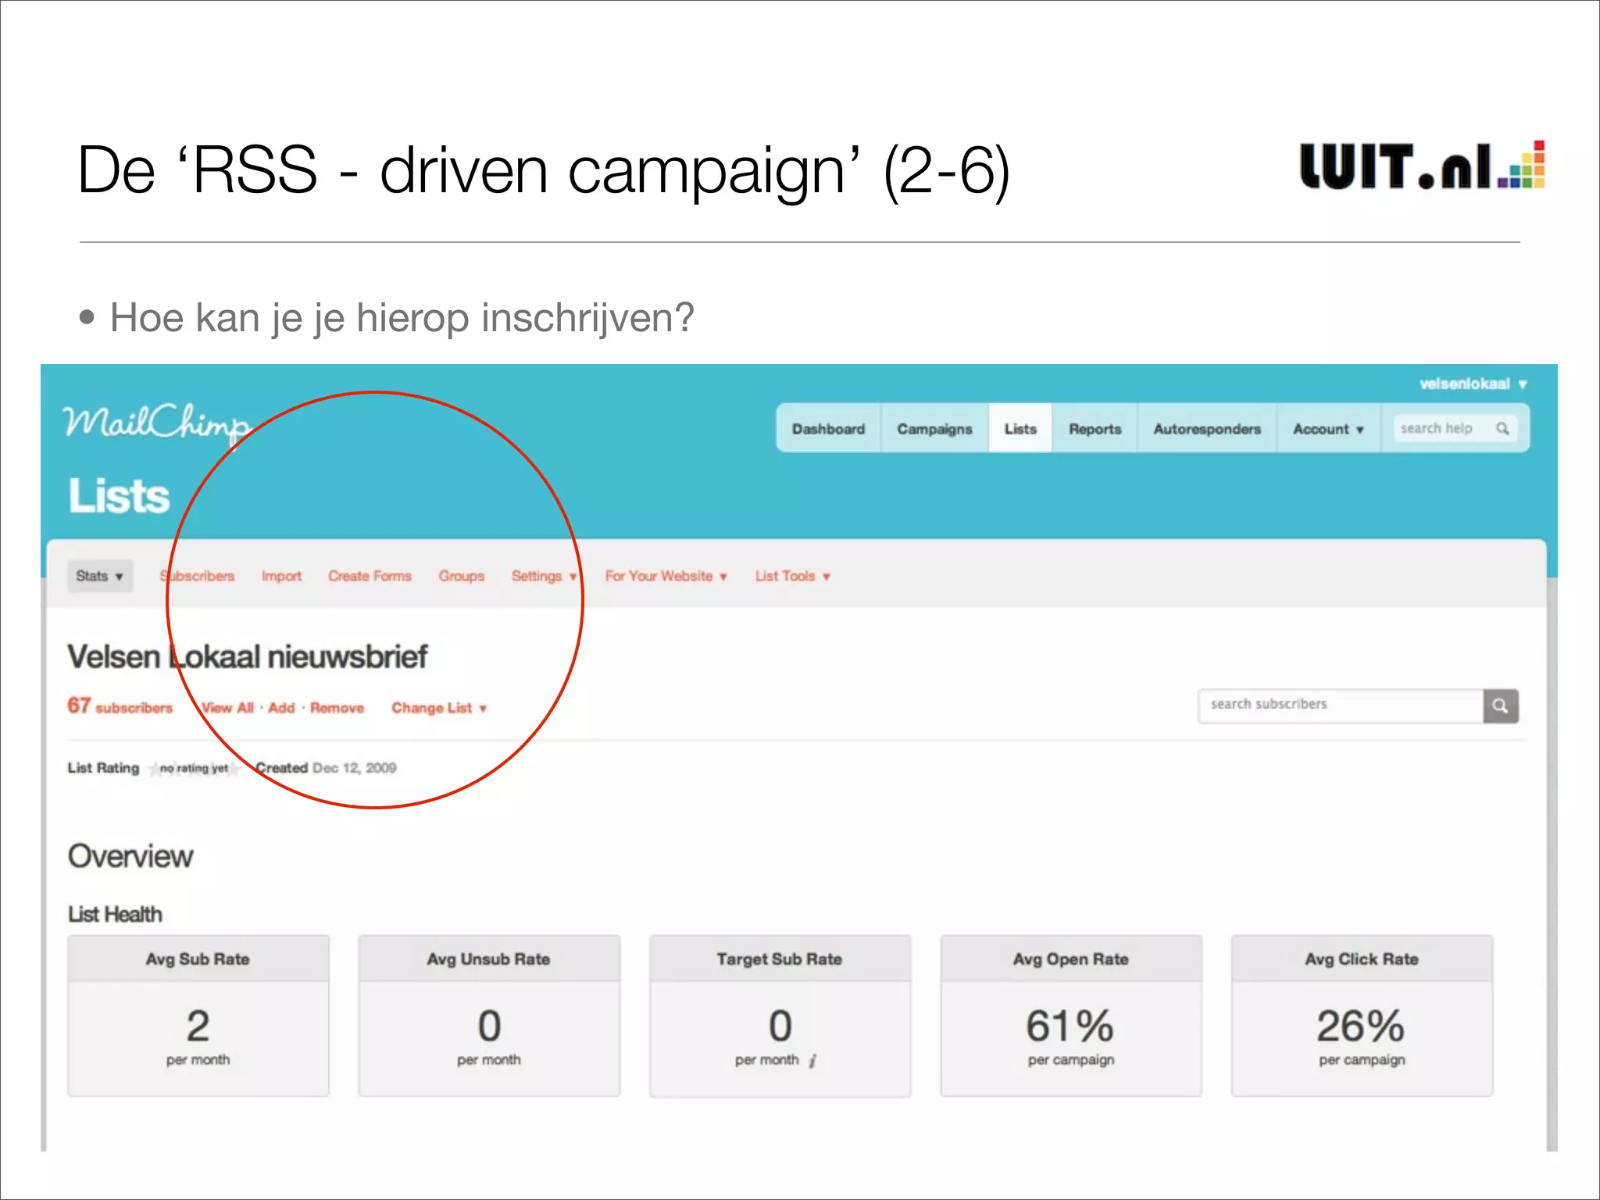The width and height of the screenshot is (1600, 1200).
Task: Click the Avg Sub Rate card
Action: pos(198,1016)
